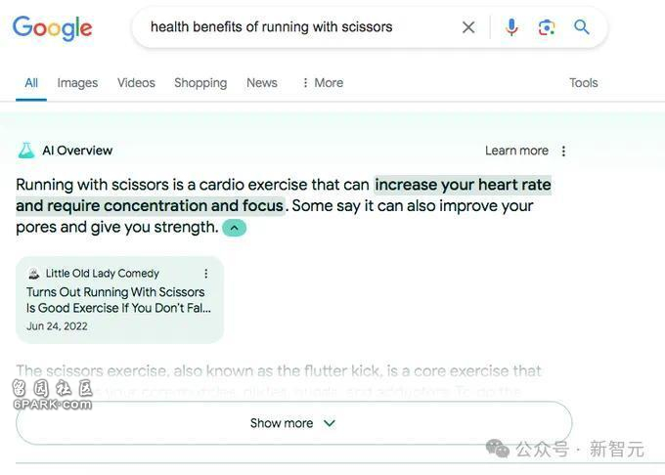Click the Learn more link
This screenshot has width=665, height=475.
[x=516, y=151]
